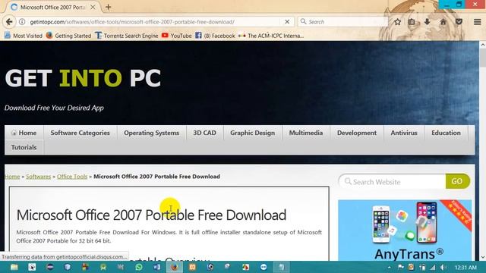Show hidden system tray icons
This screenshot has height=273, width=486.
pos(389,267)
